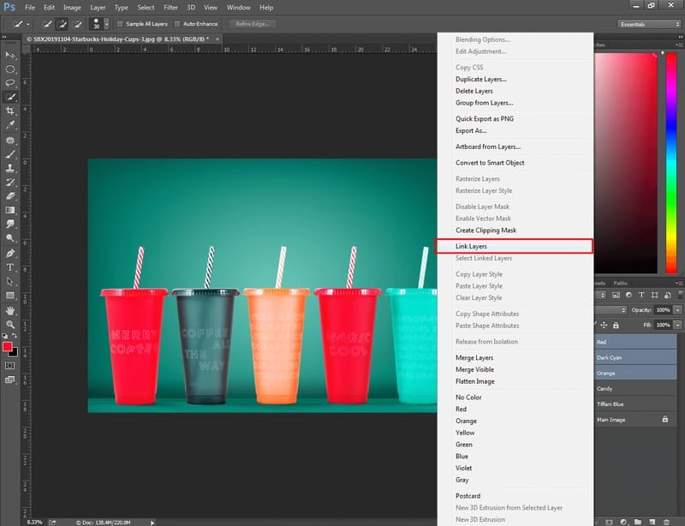Select the Eraser tool
Viewport: 685px width, 526px height.
(9, 196)
